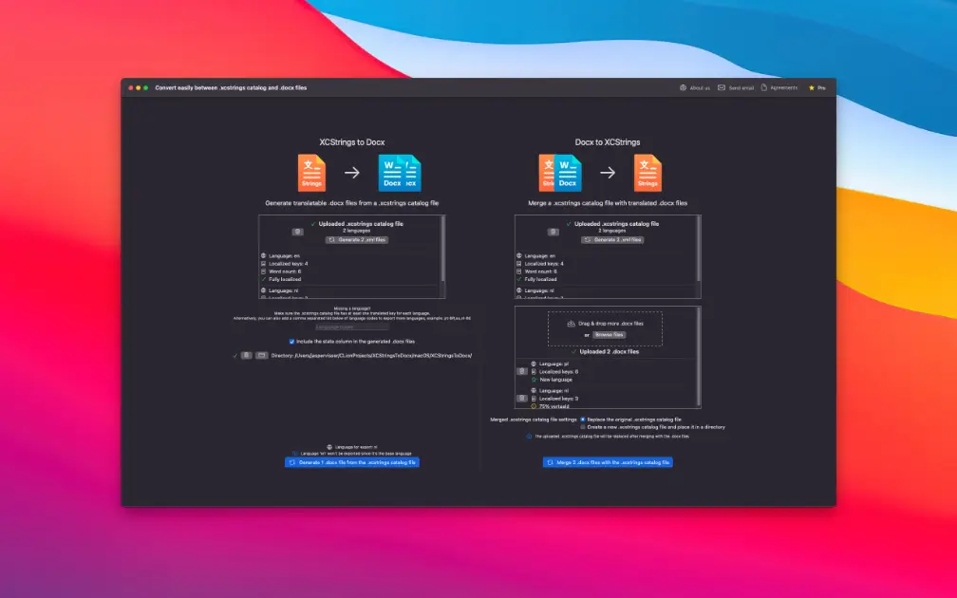Click the folder icon next to the Directory path
The image size is (957, 598).
(261, 355)
